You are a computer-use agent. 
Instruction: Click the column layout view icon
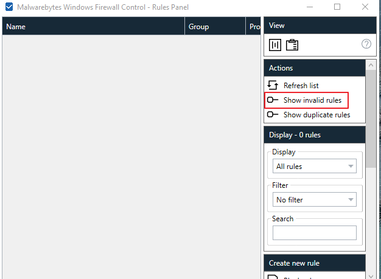pos(275,45)
